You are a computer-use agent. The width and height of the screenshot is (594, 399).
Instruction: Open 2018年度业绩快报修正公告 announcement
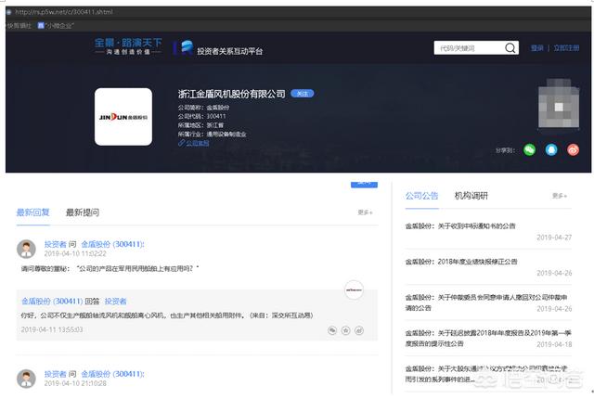pyautogui.click(x=461, y=262)
